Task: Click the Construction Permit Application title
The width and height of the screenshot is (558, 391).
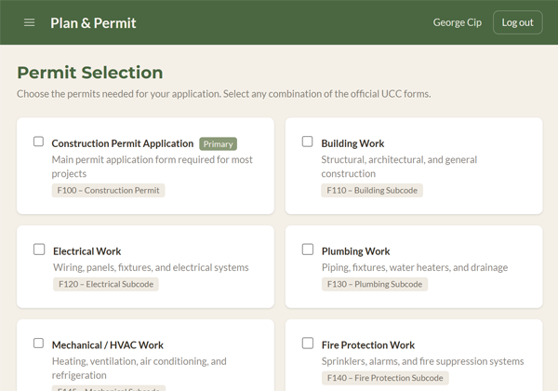Action: click(123, 143)
